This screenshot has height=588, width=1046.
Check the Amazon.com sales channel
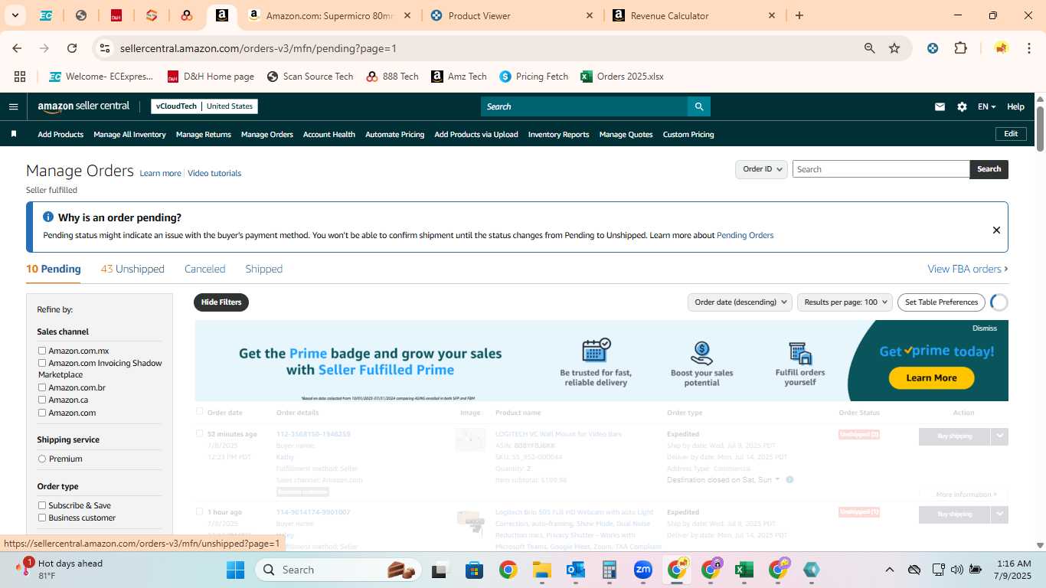point(42,413)
